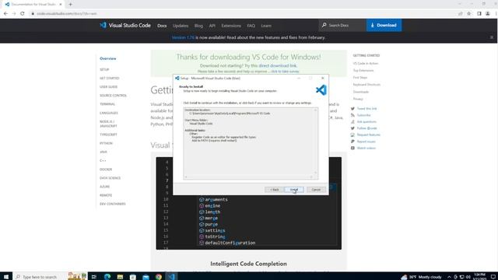
Task: Expand PYTHON section in docs sidebar
Action: (106, 143)
